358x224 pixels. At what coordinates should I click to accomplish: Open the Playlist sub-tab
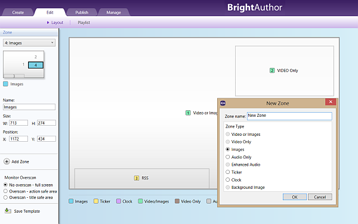[84, 23]
